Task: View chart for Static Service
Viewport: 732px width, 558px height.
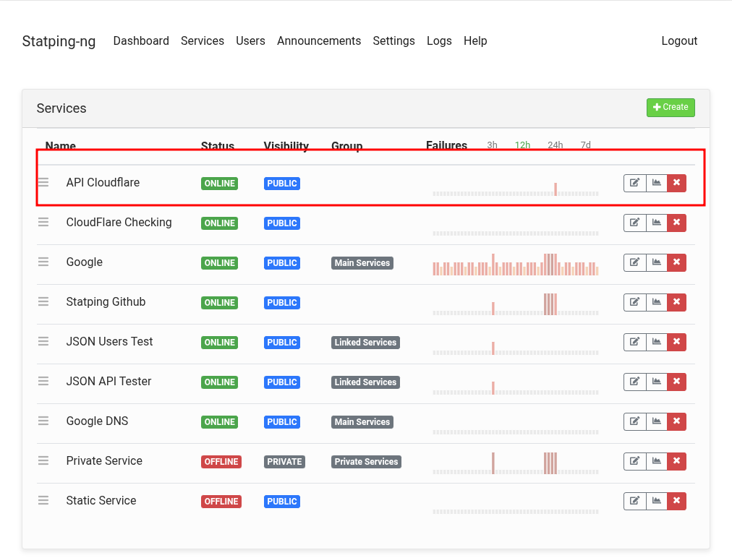Action: click(656, 501)
